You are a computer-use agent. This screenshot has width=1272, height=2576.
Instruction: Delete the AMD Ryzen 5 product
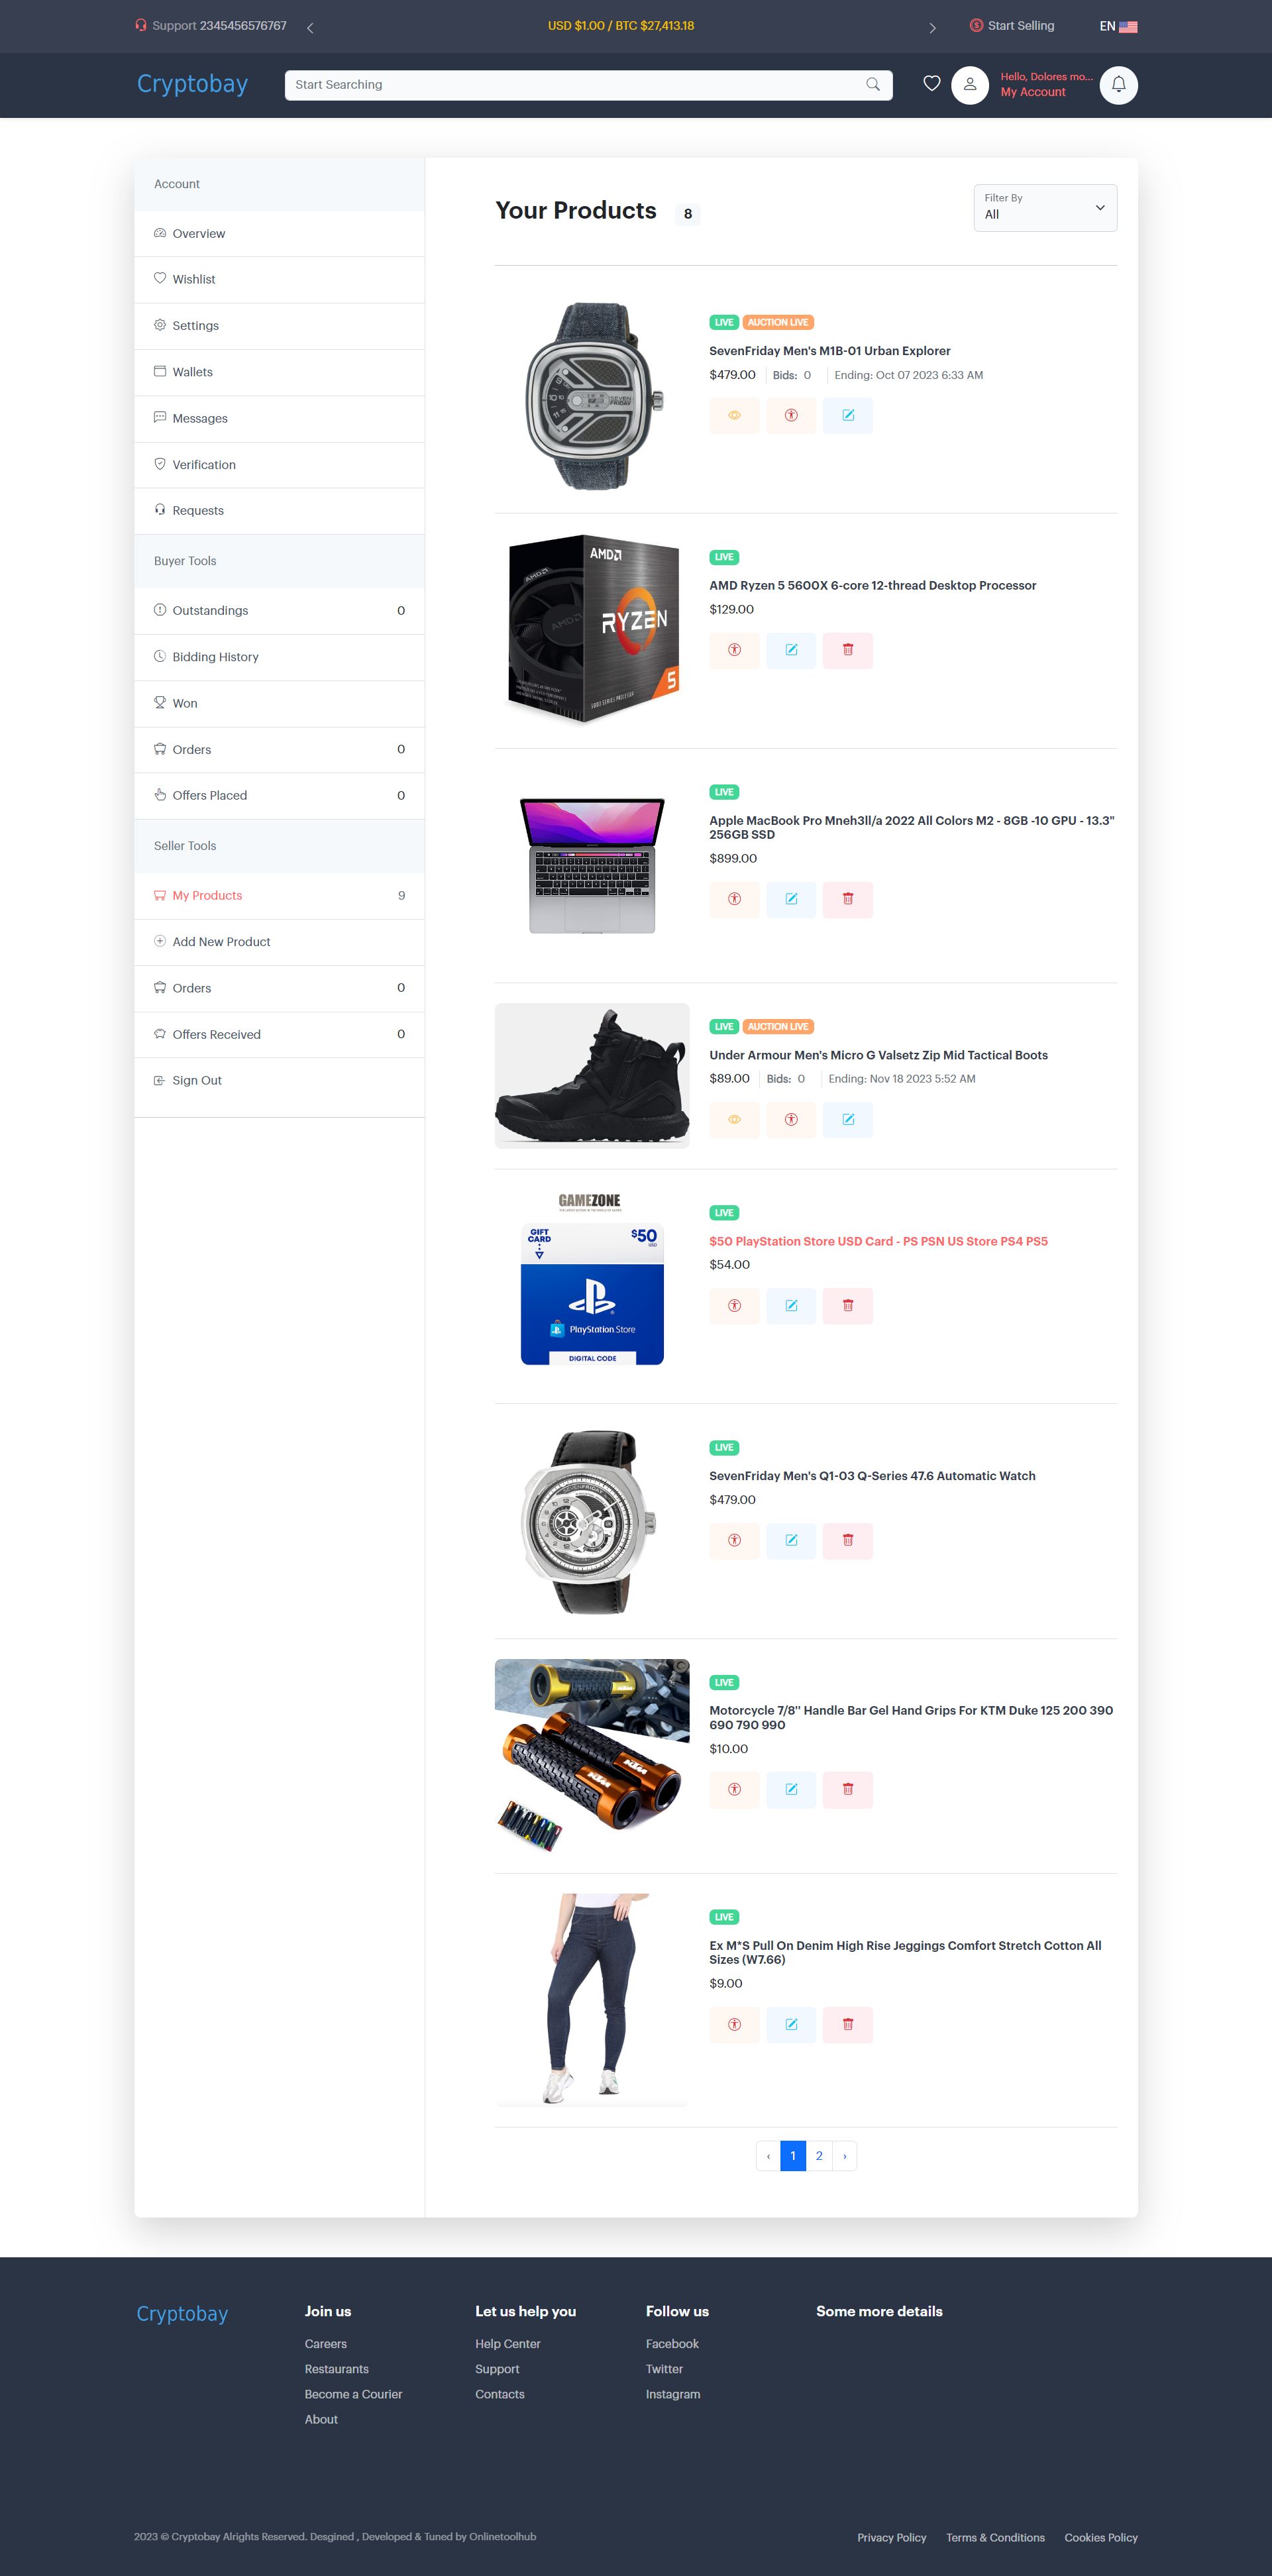point(848,650)
